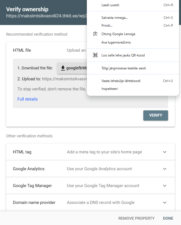Select 'Vaata lehekülje lähtekoodi' menu item
This screenshot has height=225, width=181.
click(121, 81)
